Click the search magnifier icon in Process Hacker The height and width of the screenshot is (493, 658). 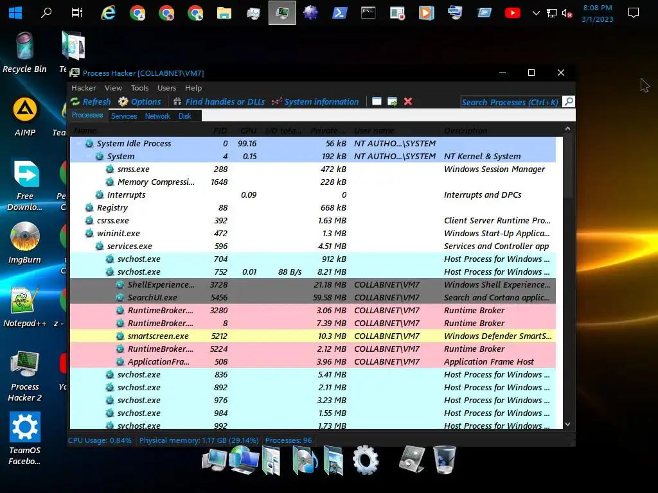point(569,101)
